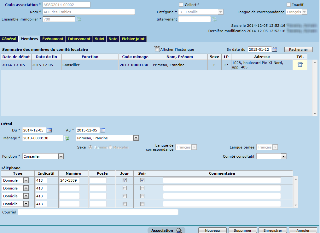Click the Rechercher button

click(x=298, y=50)
